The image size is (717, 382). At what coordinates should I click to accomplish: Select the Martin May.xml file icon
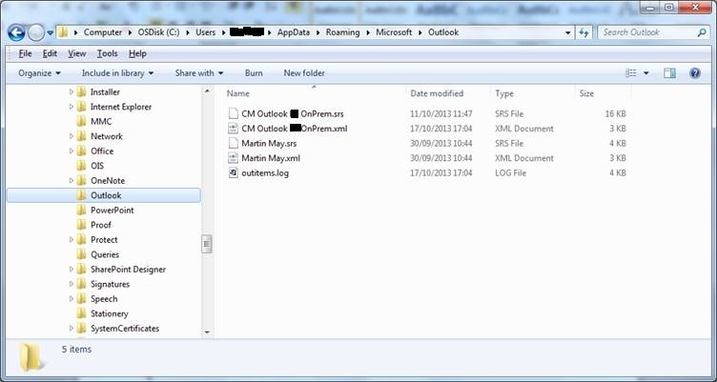point(234,158)
